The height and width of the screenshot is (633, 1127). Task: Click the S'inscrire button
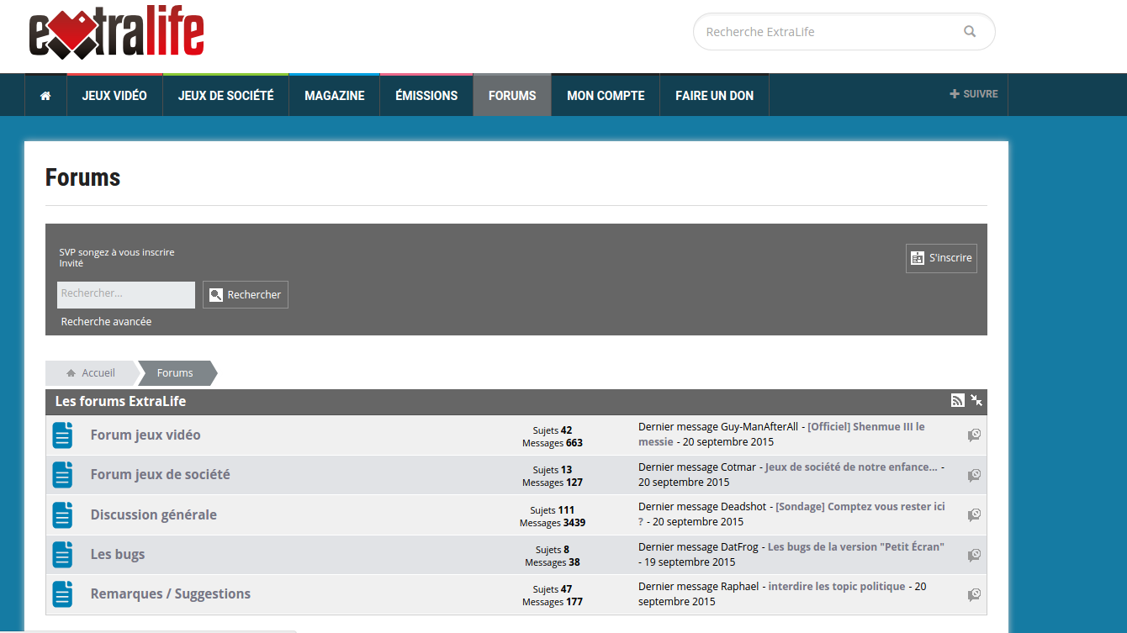[x=941, y=258]
